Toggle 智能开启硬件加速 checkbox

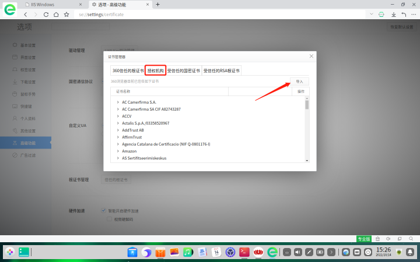click(x=103, y=210)
